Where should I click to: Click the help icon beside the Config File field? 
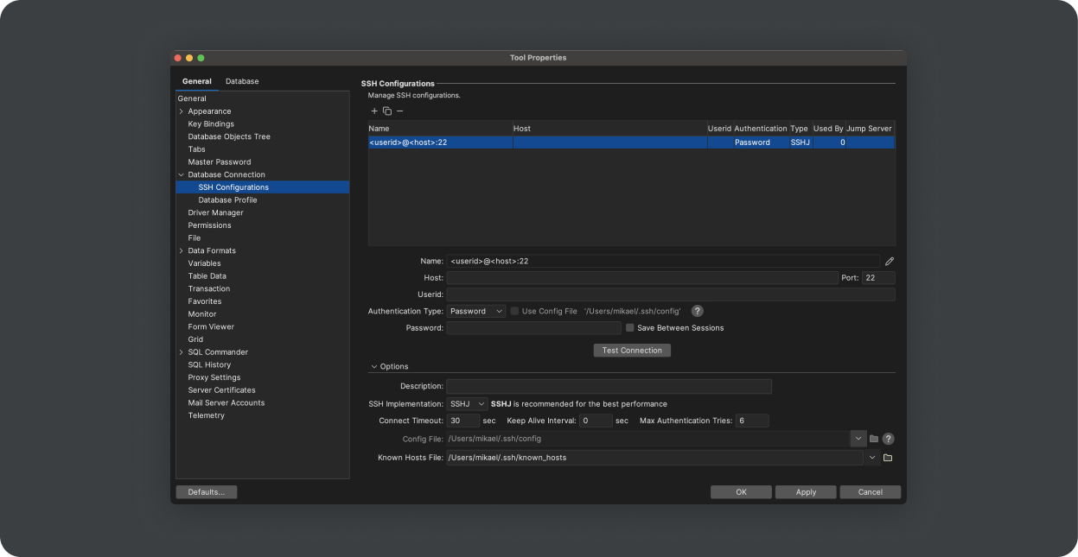pos(888,439)
